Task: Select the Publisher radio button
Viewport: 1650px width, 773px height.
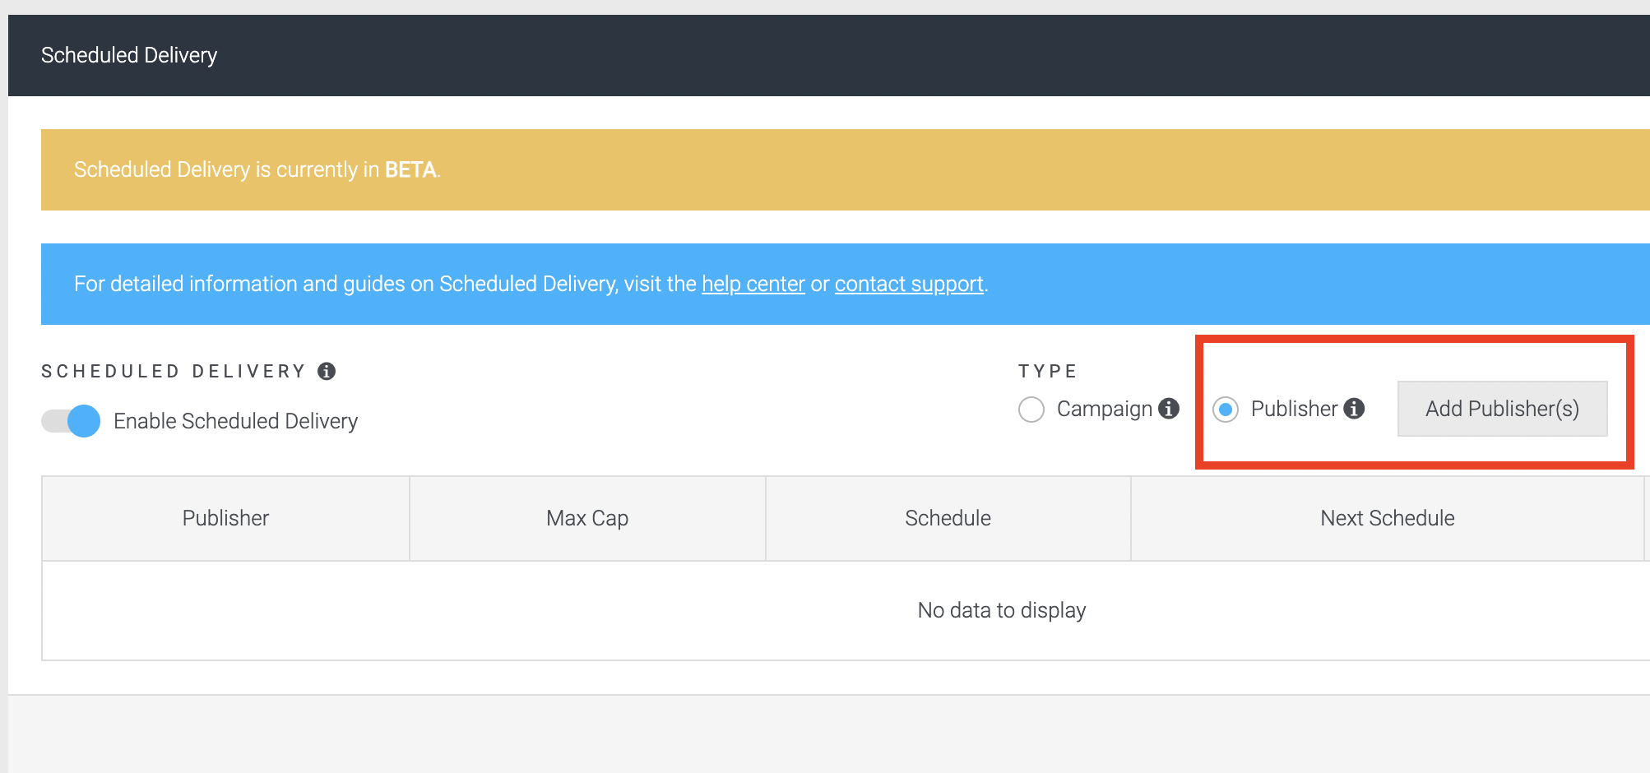Action: coord(1226,409)
